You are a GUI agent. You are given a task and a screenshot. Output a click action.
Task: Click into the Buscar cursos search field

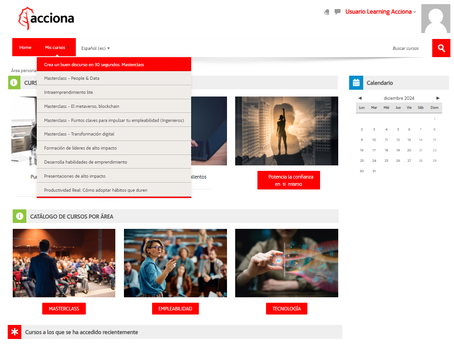pyautogui.click(x=400, y=48)
